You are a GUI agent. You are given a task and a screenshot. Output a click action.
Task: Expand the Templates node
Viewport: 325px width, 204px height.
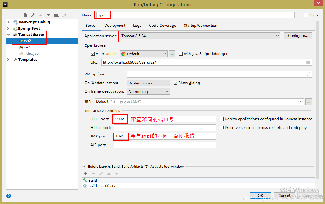(x=8, y=60)
